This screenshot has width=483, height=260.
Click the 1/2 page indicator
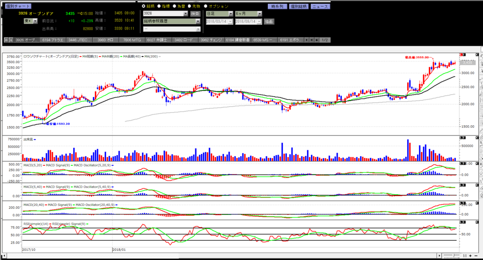coord(325,40)
